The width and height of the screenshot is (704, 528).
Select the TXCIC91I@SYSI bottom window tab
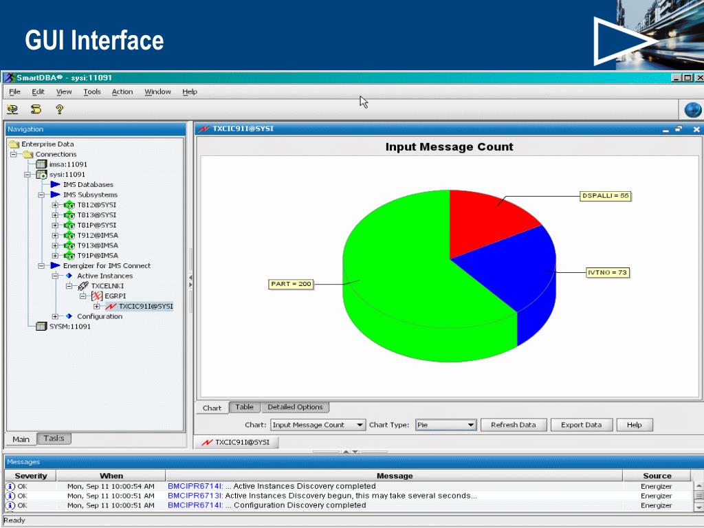(236, 442)
